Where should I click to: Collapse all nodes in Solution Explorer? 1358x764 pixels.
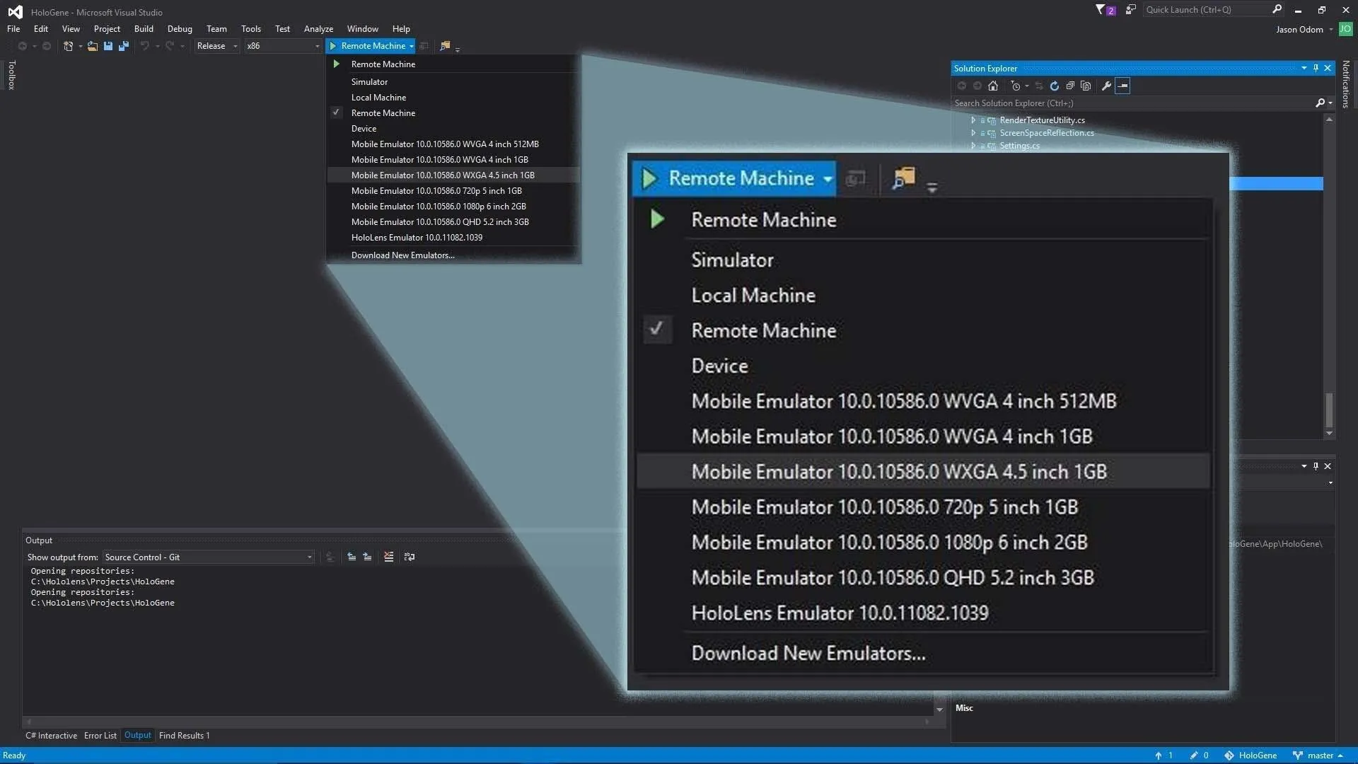(1070, 86)
